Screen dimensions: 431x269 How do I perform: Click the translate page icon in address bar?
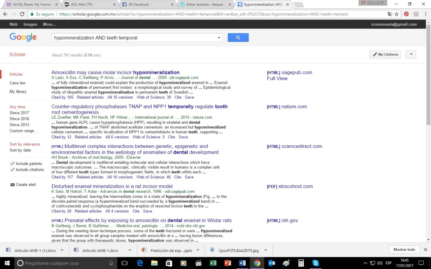[390, 14]
